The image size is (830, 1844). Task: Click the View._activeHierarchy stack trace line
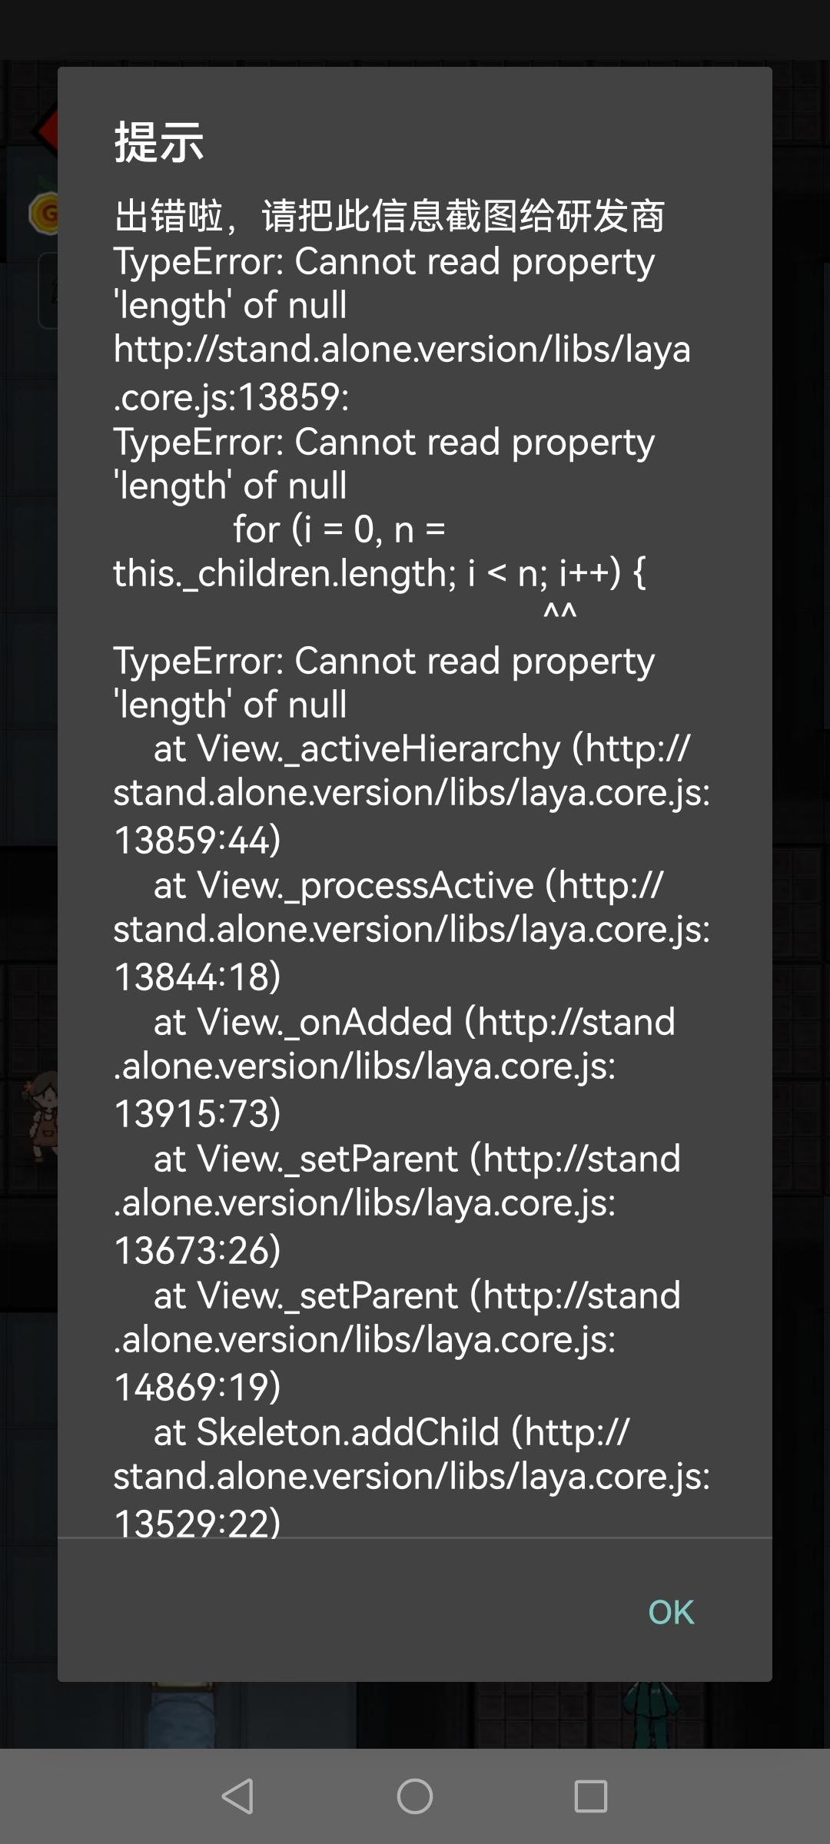(421, 748)
